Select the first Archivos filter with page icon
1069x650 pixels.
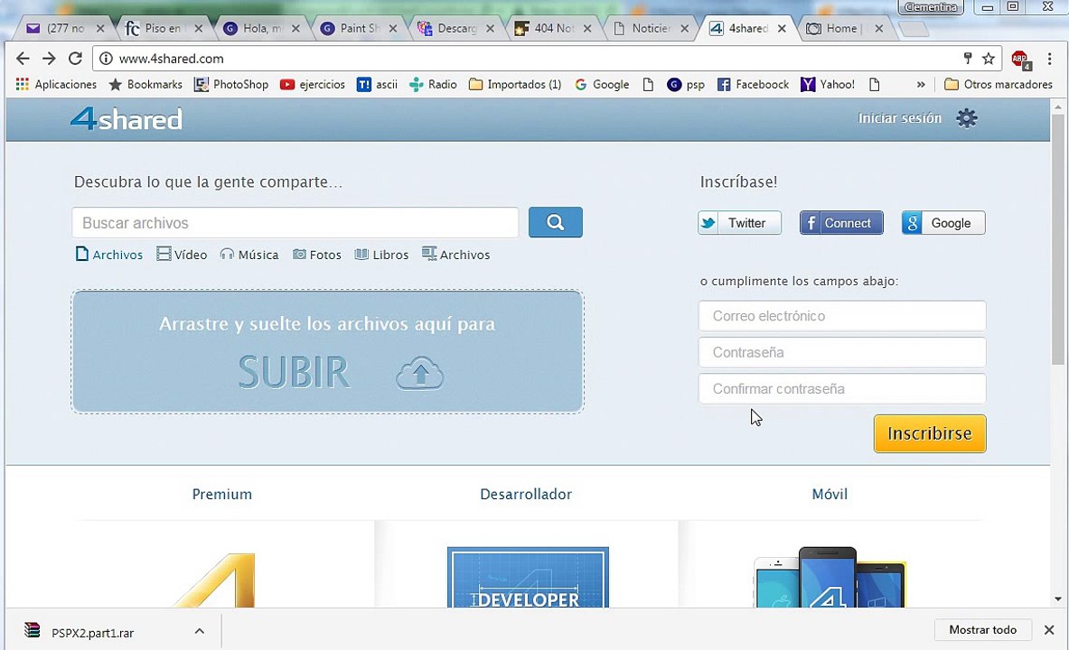click(109, 255)
